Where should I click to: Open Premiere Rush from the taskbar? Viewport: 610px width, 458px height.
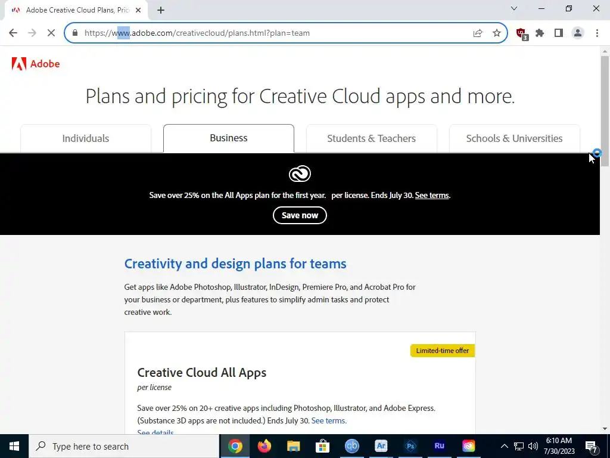click(439, 446)
